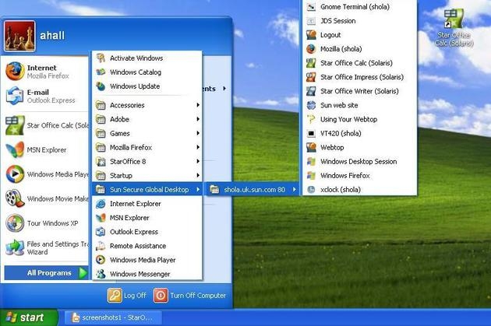
Task: Launch Logout from the Sun desktop menu
Action: 359,35
